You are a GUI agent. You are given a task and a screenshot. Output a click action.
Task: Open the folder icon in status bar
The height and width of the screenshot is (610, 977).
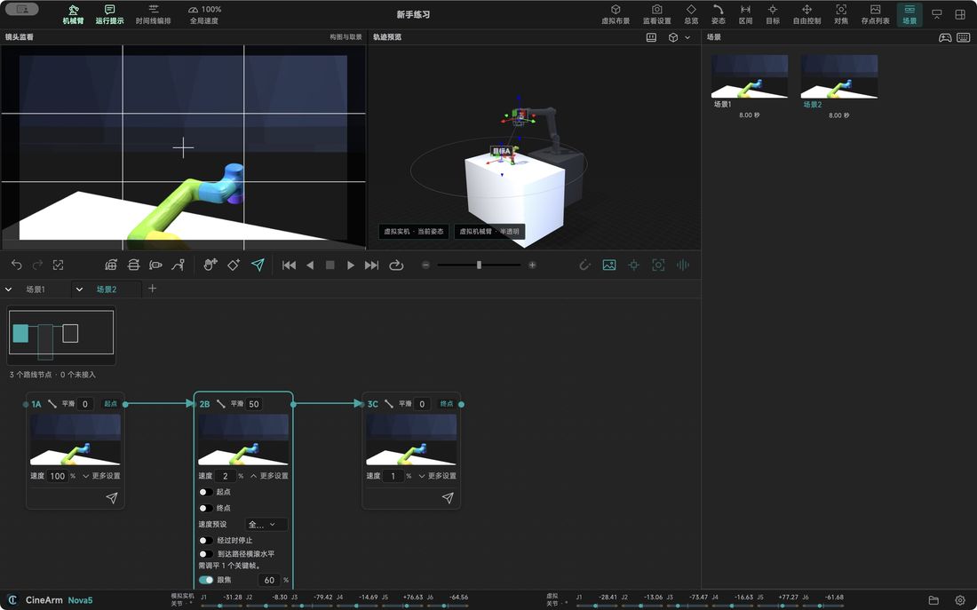pos(933,600)
